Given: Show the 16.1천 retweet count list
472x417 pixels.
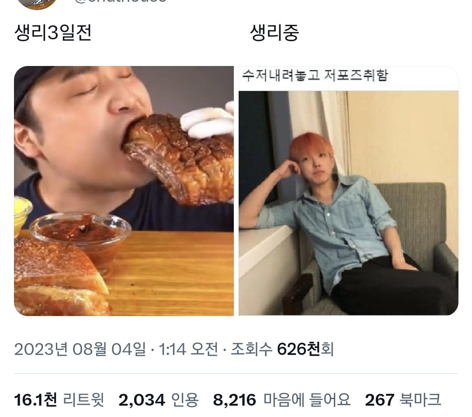Looking at the screenshot, I should click(35, 400).
